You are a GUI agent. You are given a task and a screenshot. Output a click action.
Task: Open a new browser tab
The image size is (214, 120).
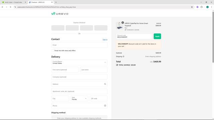click(x=56, y=2)
